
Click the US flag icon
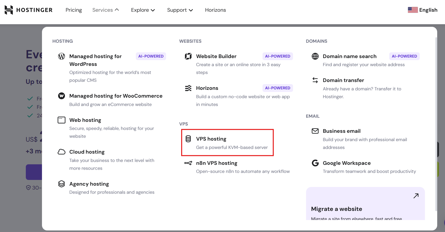coord(413,10)
